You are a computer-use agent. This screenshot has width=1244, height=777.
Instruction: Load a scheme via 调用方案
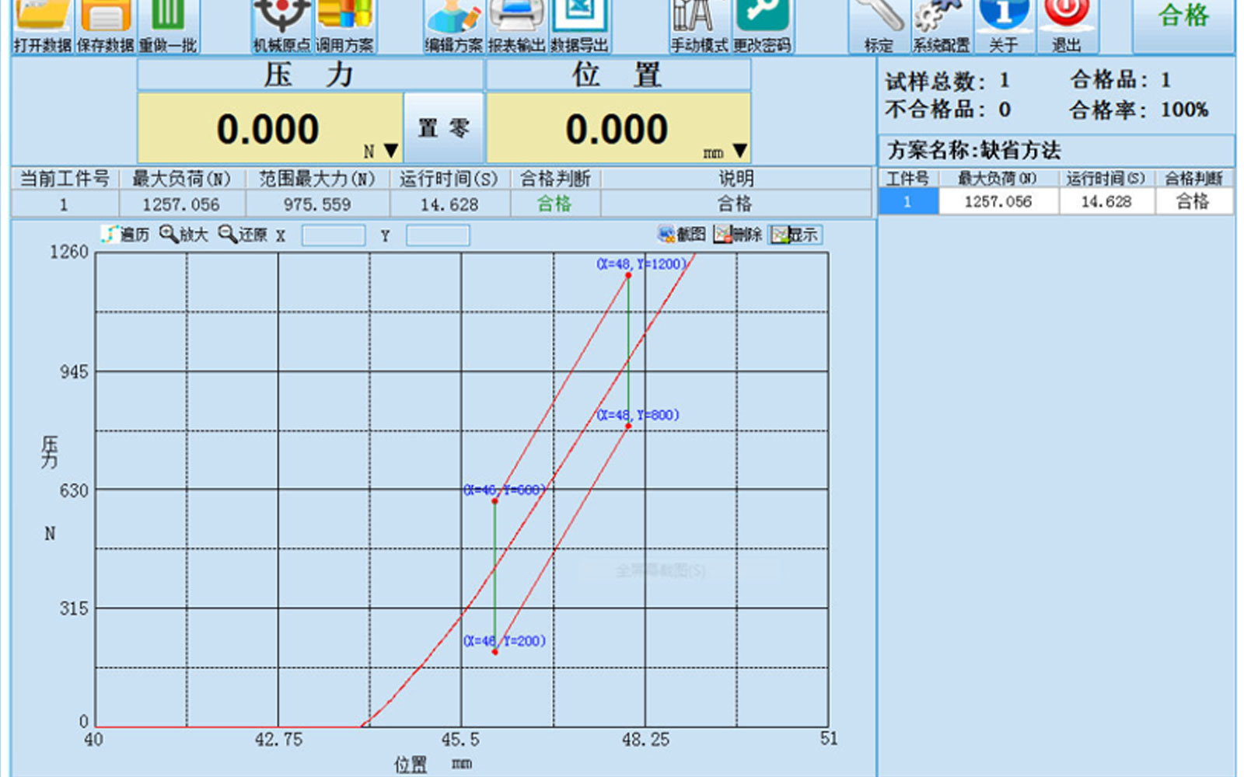click(x=344, y=26)
